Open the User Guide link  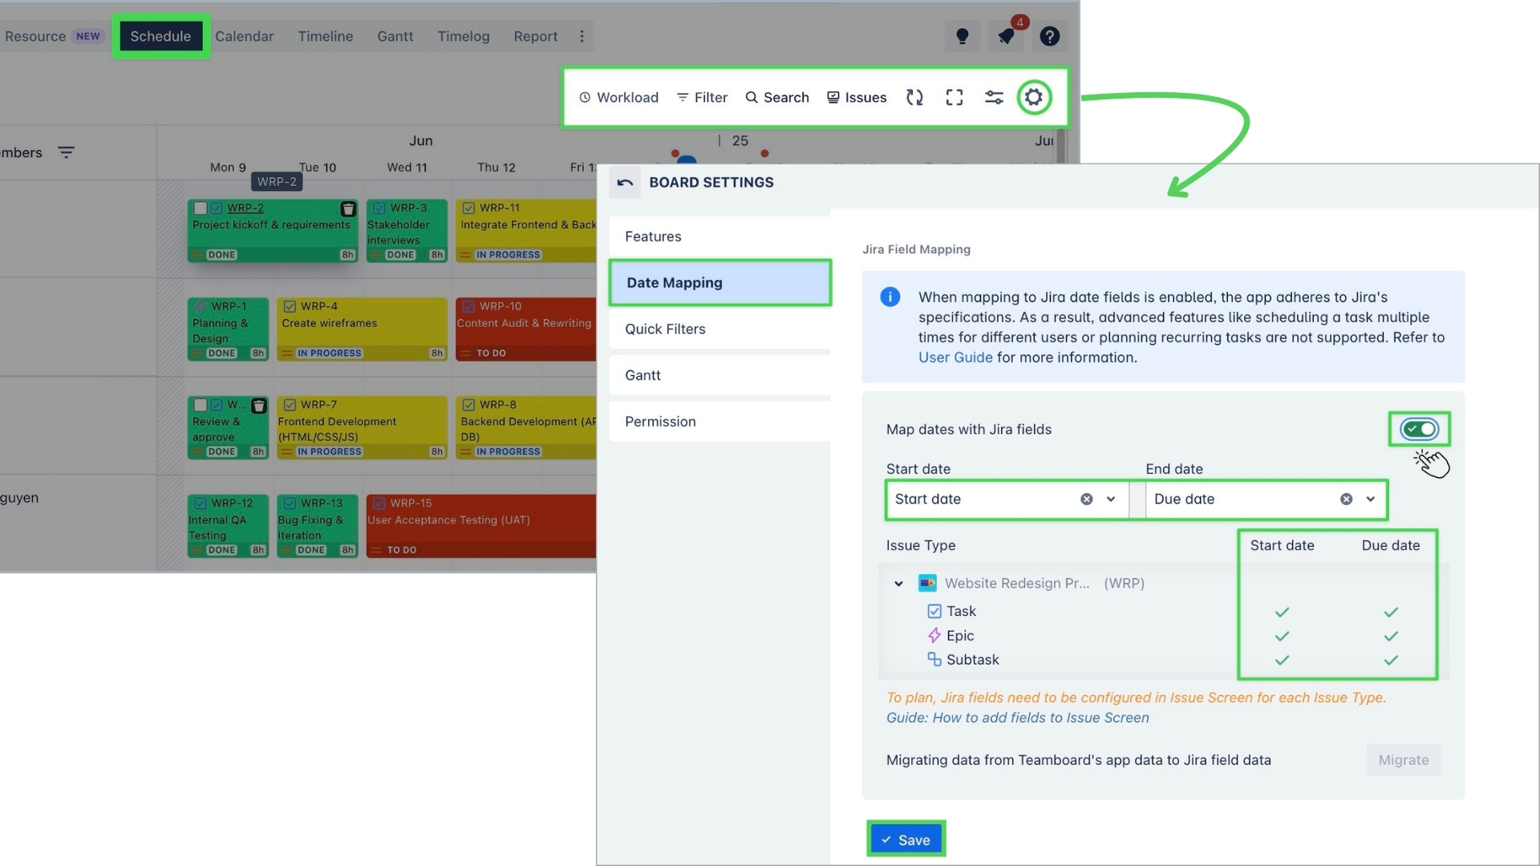click(x=954, y=358)
